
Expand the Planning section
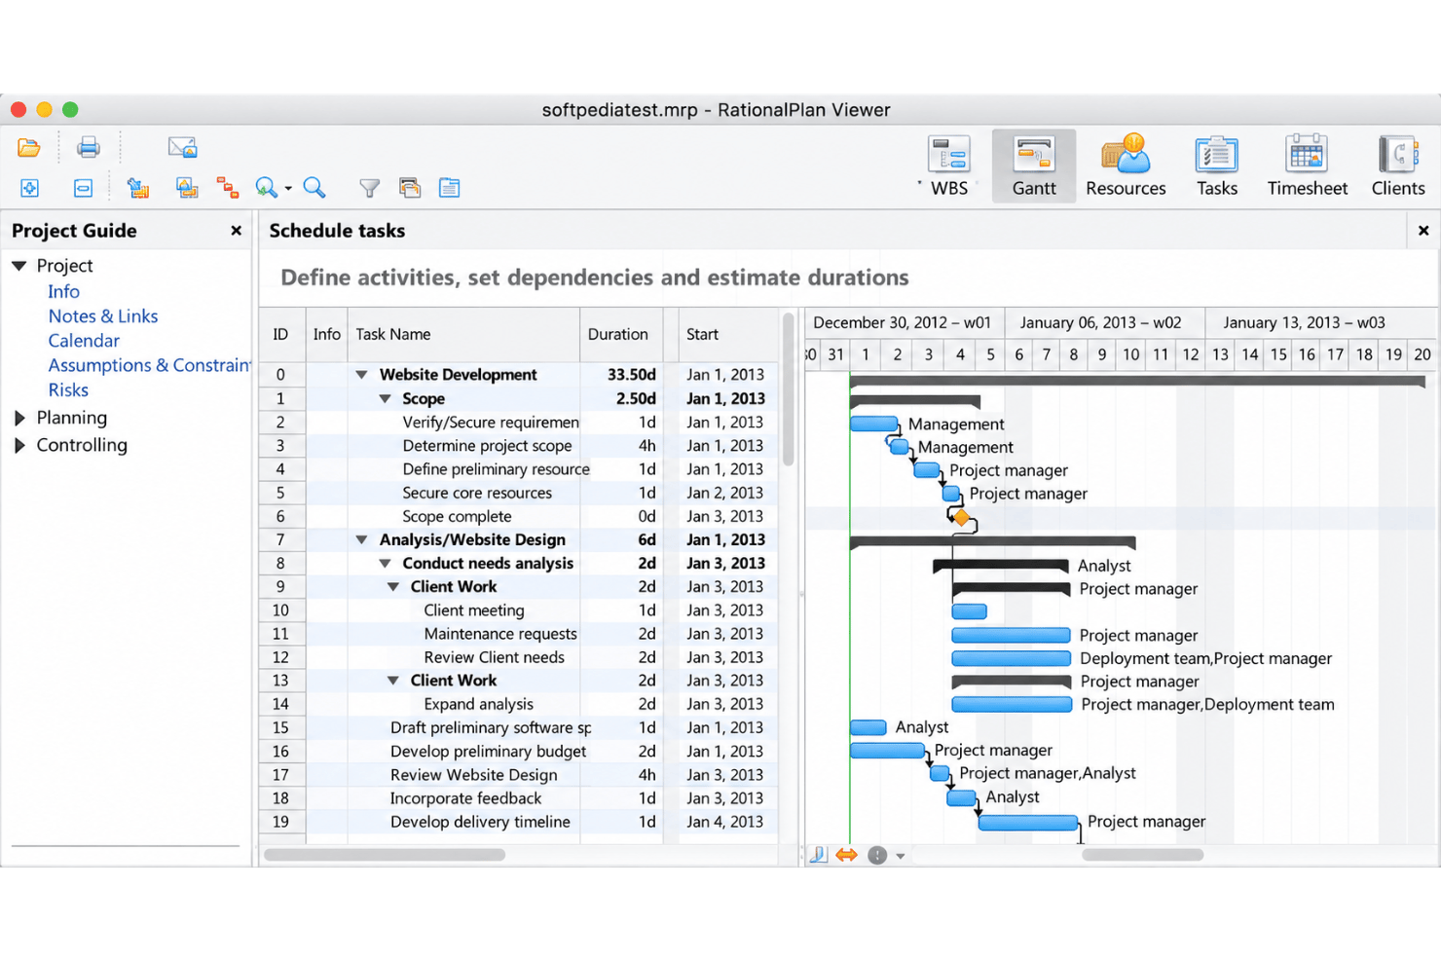(x=18, y=418)
